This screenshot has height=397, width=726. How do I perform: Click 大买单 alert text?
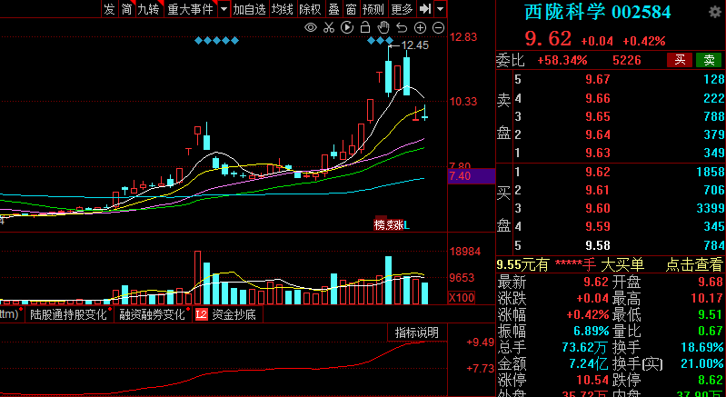[622, 264]
